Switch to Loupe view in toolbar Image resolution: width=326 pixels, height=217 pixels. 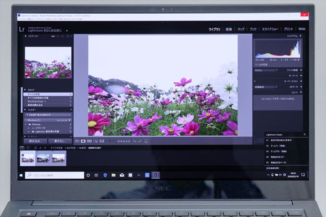click(83, 141)
